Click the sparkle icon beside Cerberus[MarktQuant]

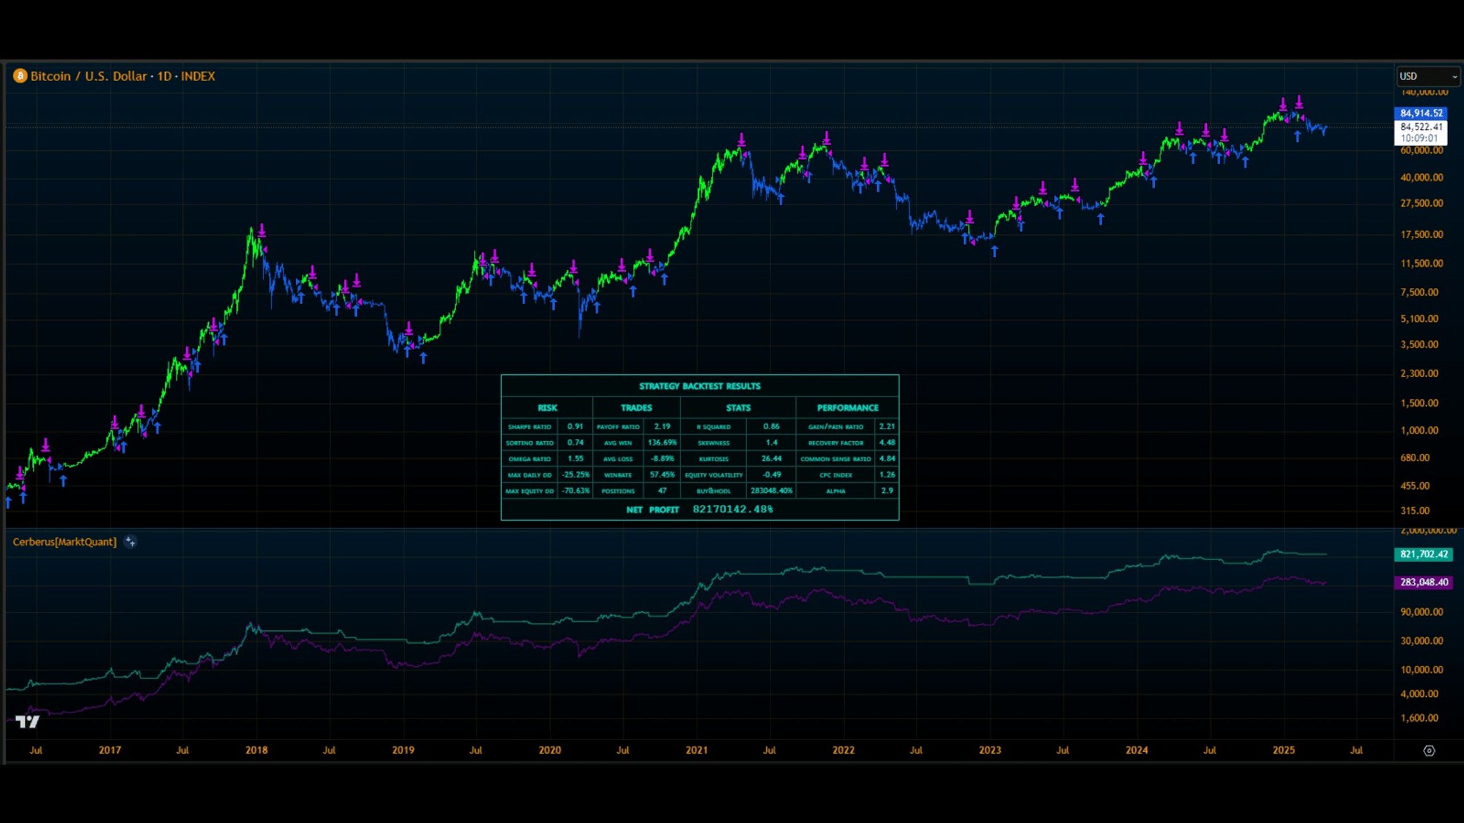[130, 542]
